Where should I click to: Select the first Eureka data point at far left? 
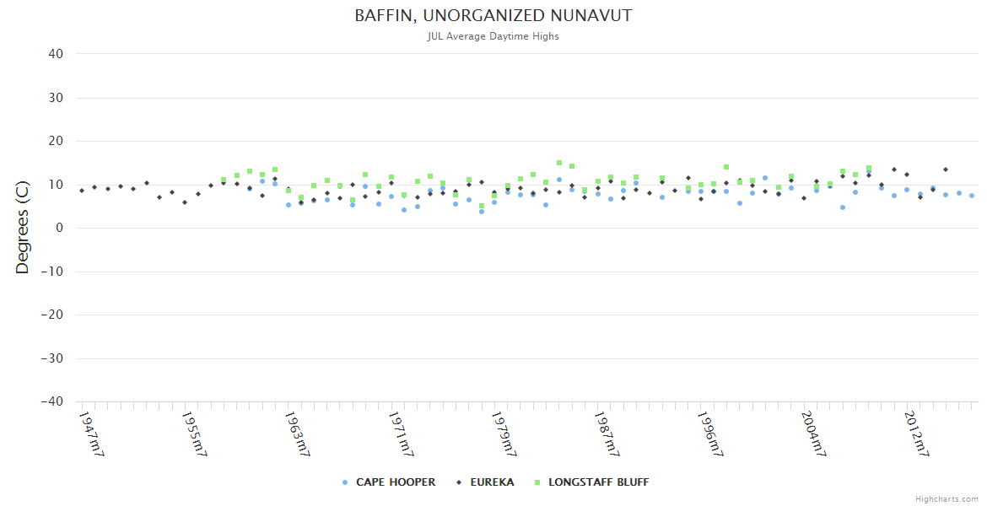click(82, 191)
